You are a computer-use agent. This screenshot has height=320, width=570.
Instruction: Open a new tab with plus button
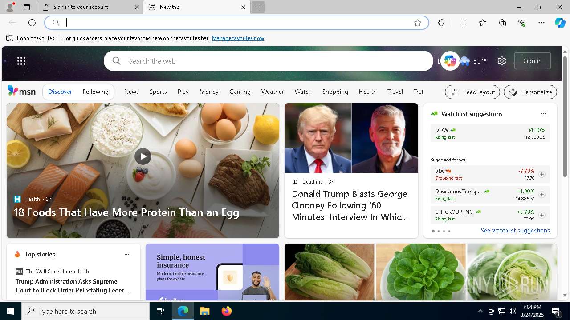click(258, 7)
